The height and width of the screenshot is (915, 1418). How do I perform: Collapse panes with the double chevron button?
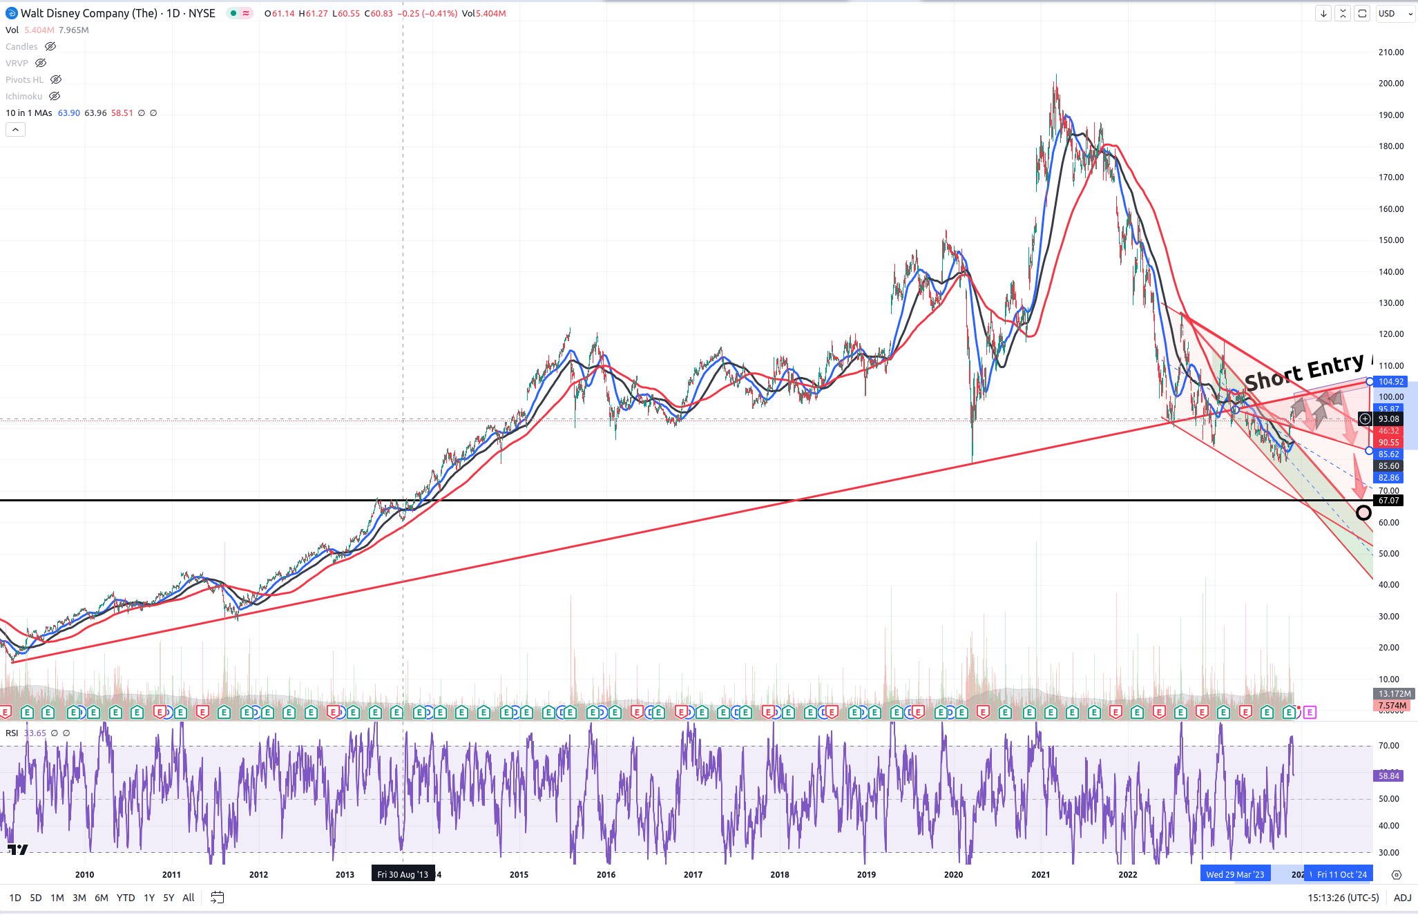point(1342,13)
